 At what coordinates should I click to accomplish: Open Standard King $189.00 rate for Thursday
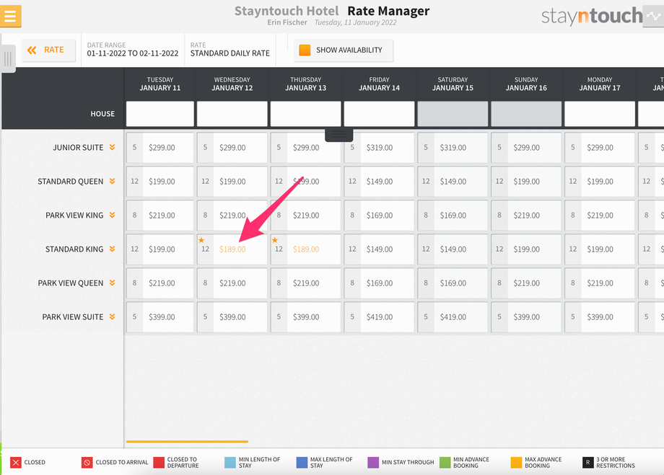pyautogui.click(x=305, y=249)
